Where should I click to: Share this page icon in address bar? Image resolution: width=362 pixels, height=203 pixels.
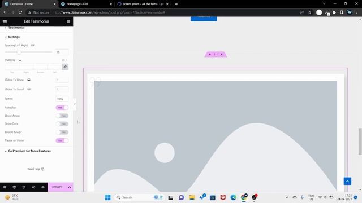tap(302, 12)
